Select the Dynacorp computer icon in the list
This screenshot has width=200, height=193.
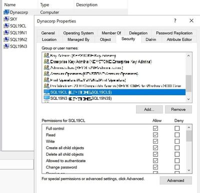click(x=6, y=12)
